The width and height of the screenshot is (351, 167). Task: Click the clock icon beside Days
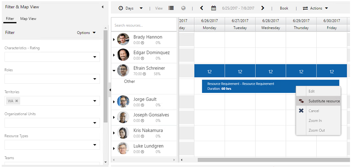(121, 8)
